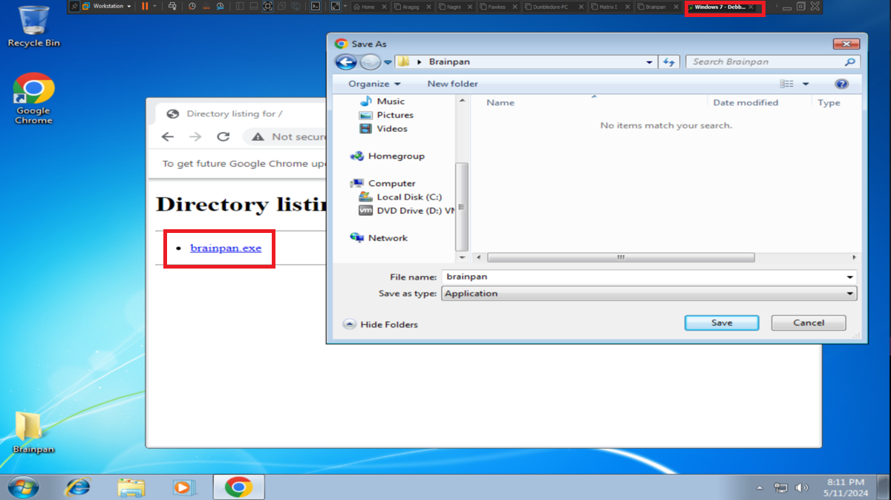
Task: Open the Brainpan folder on the desktop
Action: pos(33,431)
